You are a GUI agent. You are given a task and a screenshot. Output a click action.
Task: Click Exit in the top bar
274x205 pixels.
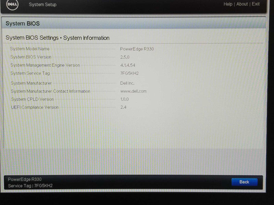256,4
